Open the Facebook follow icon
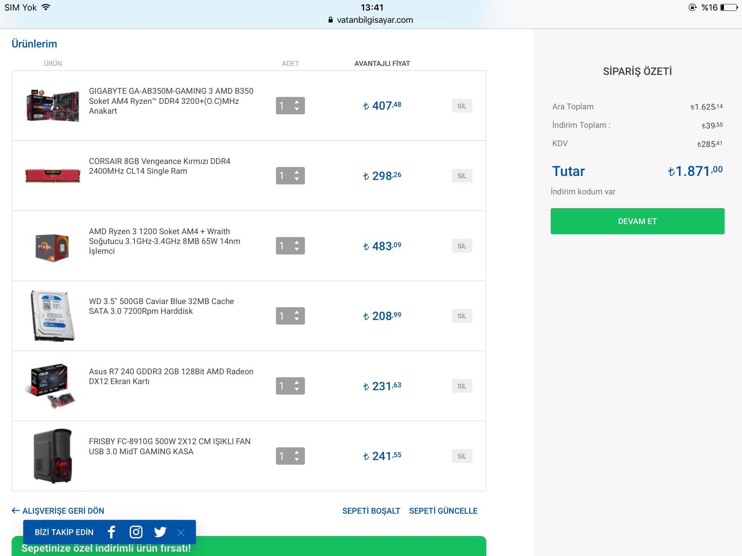This screenshot has width=742, height=556. pyautogui.click(x=112, y=532)
